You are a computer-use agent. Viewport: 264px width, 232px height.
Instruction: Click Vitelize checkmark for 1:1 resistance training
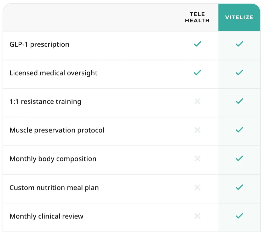click(239, 101)
